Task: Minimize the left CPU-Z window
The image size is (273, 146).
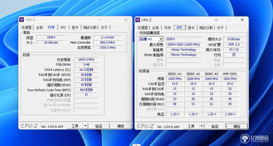Action: click(100, 20)
